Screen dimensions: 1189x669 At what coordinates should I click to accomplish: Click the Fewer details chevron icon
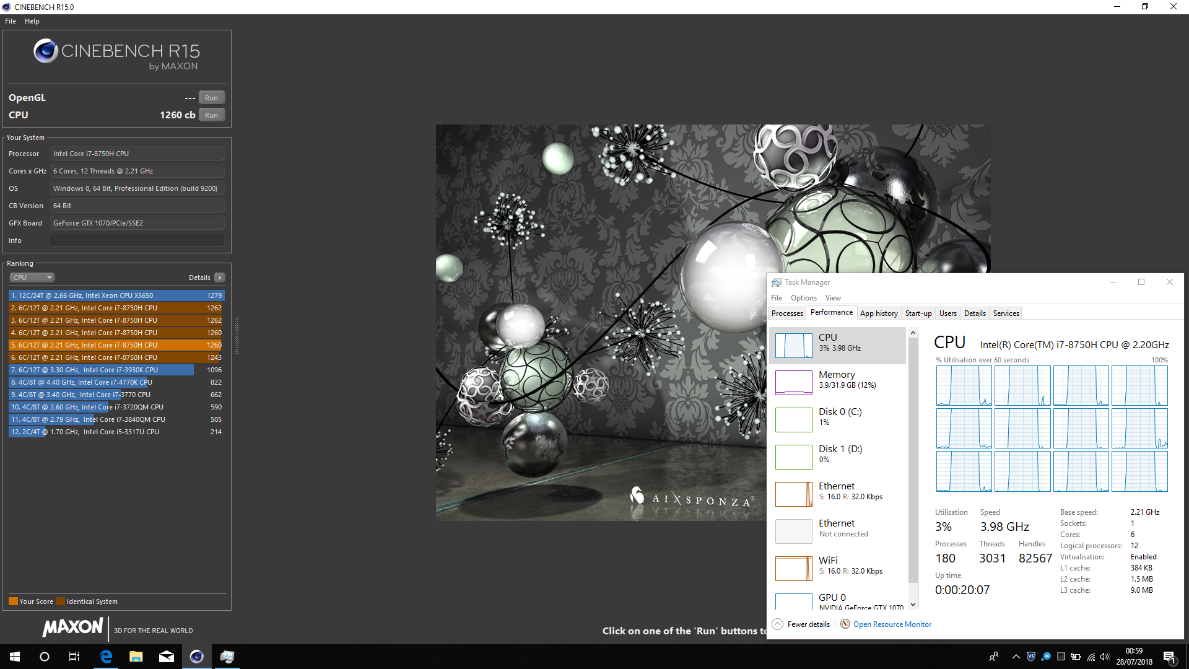click(x=778, y=624)
